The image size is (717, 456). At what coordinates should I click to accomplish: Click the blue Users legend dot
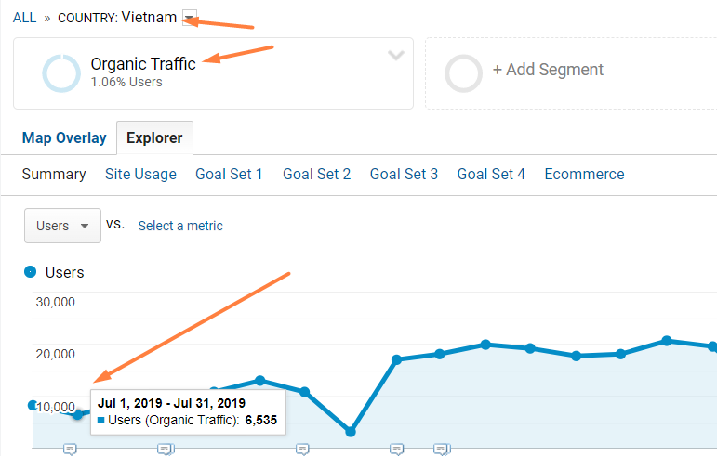[30, 272]
